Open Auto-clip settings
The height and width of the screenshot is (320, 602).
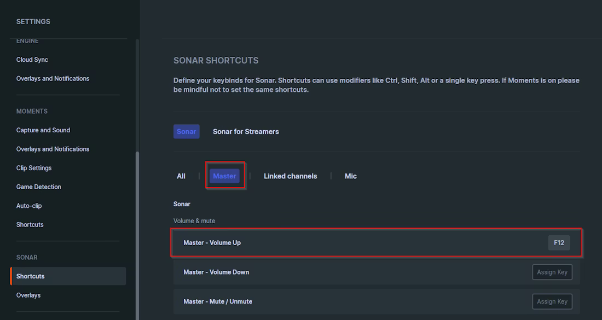tap(29, 206)
